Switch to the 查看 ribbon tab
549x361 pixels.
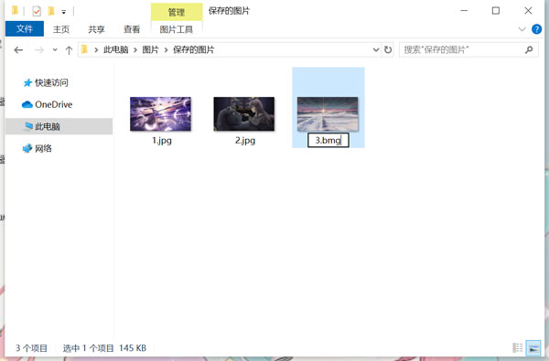click(132, 29)
